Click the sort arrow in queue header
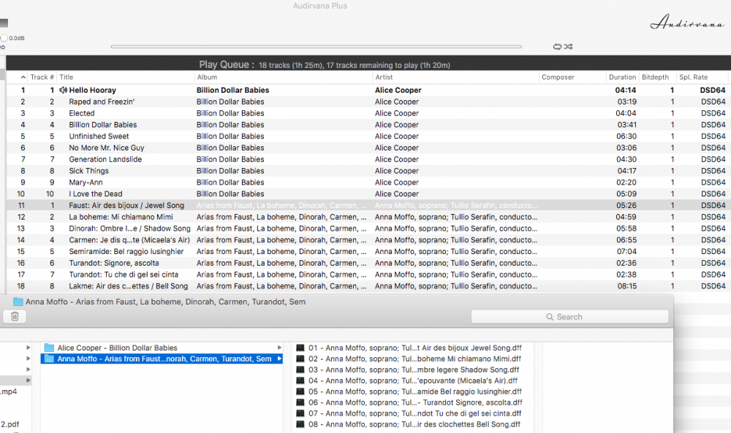Screen dimensions: 731x433 (x=23, y=77)
